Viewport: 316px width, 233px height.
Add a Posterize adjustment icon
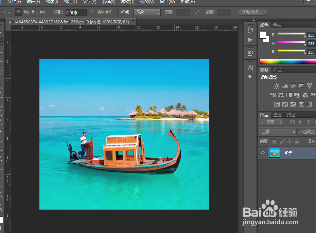285,104
